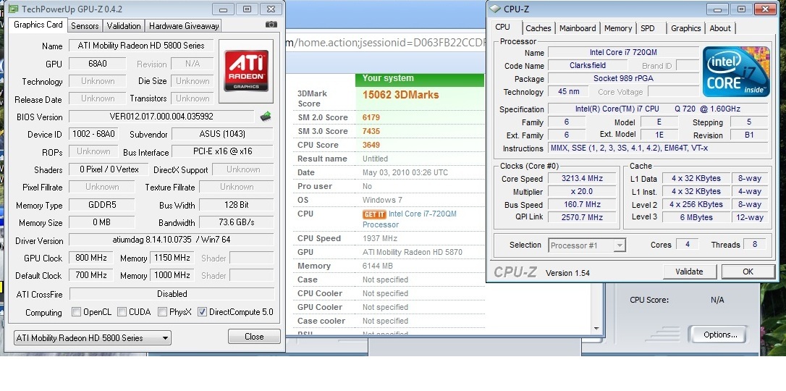
Task: Click the SM 3.0 Score value 7435
Action: (371, 131)
